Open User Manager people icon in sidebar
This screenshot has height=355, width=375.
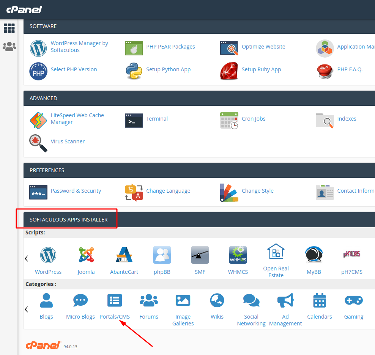9,47
